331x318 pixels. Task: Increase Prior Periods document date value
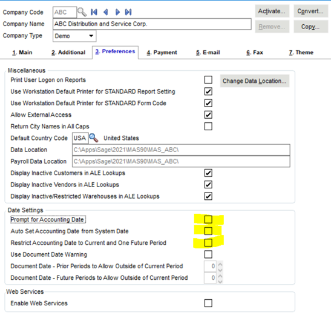tap(220, 264)
